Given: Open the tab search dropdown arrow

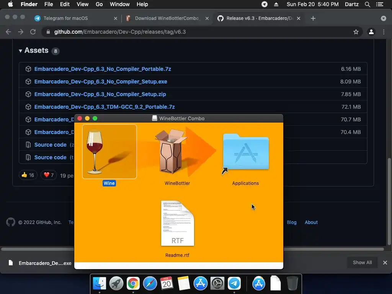Looking at the screenshot, I should point(384,18).
